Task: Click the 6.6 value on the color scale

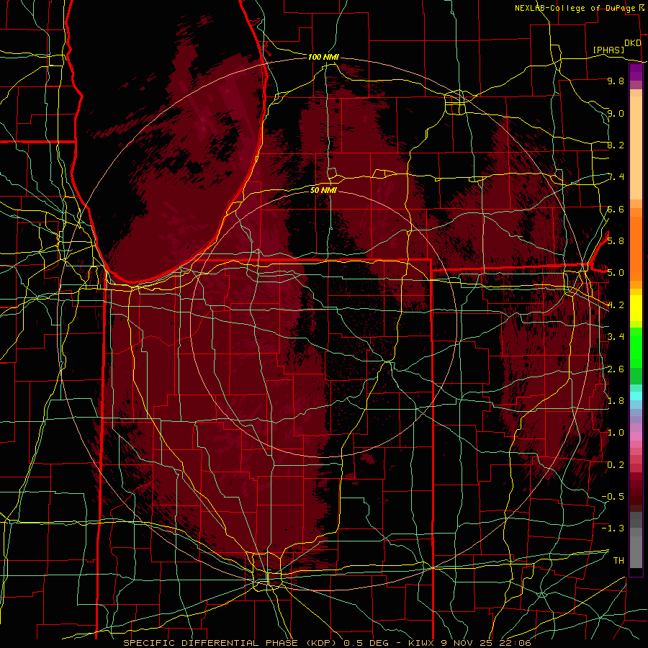Action: pos(616,209)
